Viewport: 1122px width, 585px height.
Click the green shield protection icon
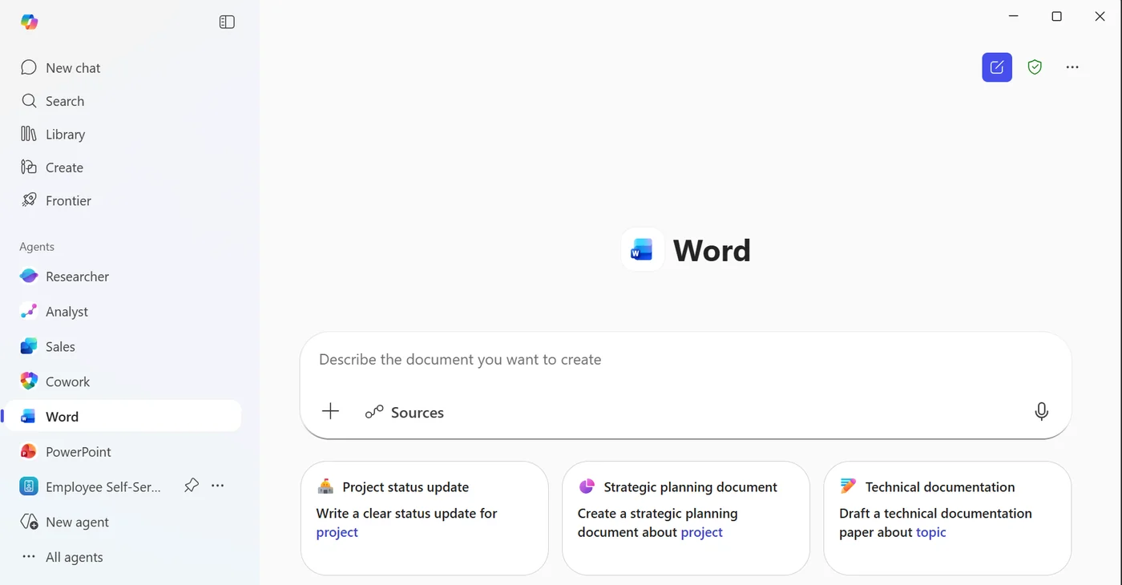tap(1035, 67)
